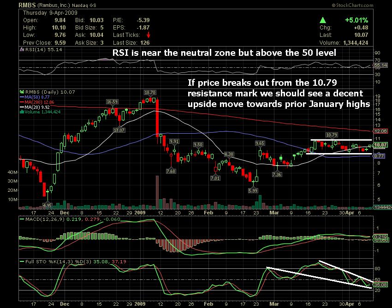Click the green up-triangle change indicator
This screenshot has height=308, width=392.
tap(323, 20)
